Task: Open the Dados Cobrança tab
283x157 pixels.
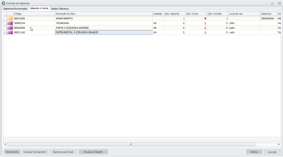Action: (x=60, y=9)
